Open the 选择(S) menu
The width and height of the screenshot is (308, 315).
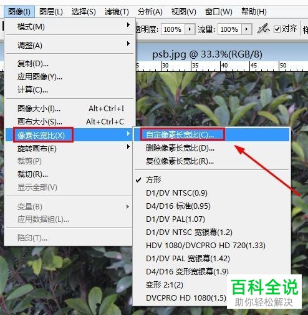coord(84,12)
